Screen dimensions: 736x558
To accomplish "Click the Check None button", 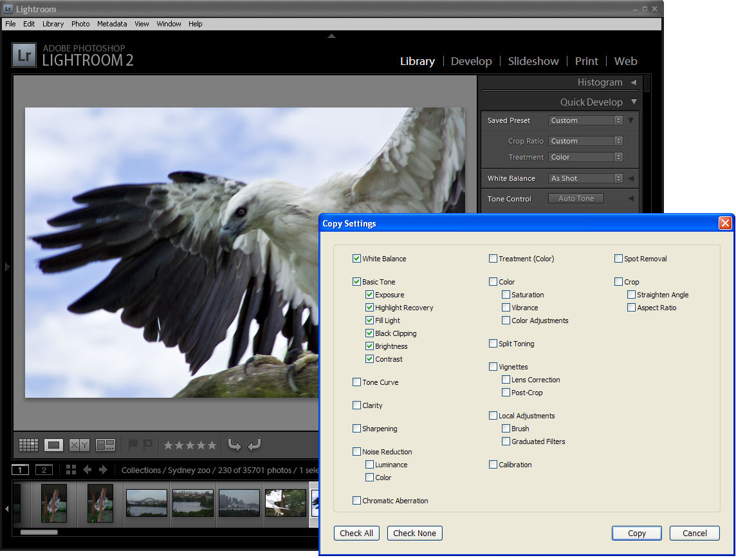I will (x=414, y=533).
